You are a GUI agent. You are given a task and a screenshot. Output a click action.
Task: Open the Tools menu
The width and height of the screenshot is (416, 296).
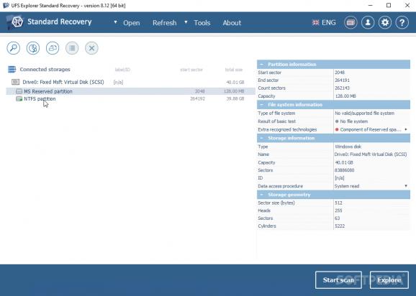(x=202, y=23)
